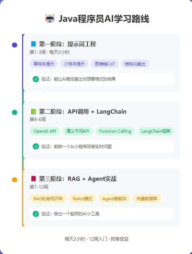Click heading 第一阶段：提示词工程
The height and width of the screenshot is (254, 192).
pyautogui.click(x=67, y=44)
